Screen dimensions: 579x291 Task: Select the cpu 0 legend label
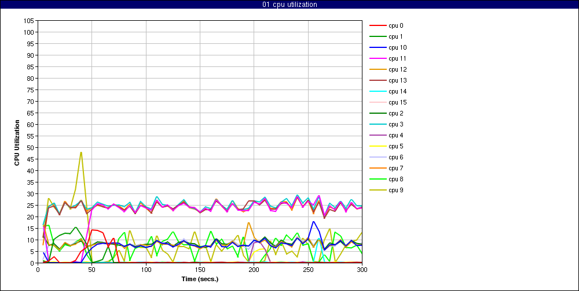click(396, 26)
